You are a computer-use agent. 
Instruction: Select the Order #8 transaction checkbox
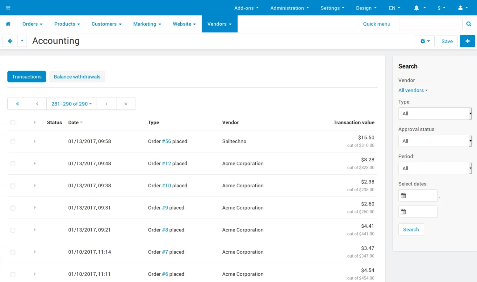[x=13, y=230]
